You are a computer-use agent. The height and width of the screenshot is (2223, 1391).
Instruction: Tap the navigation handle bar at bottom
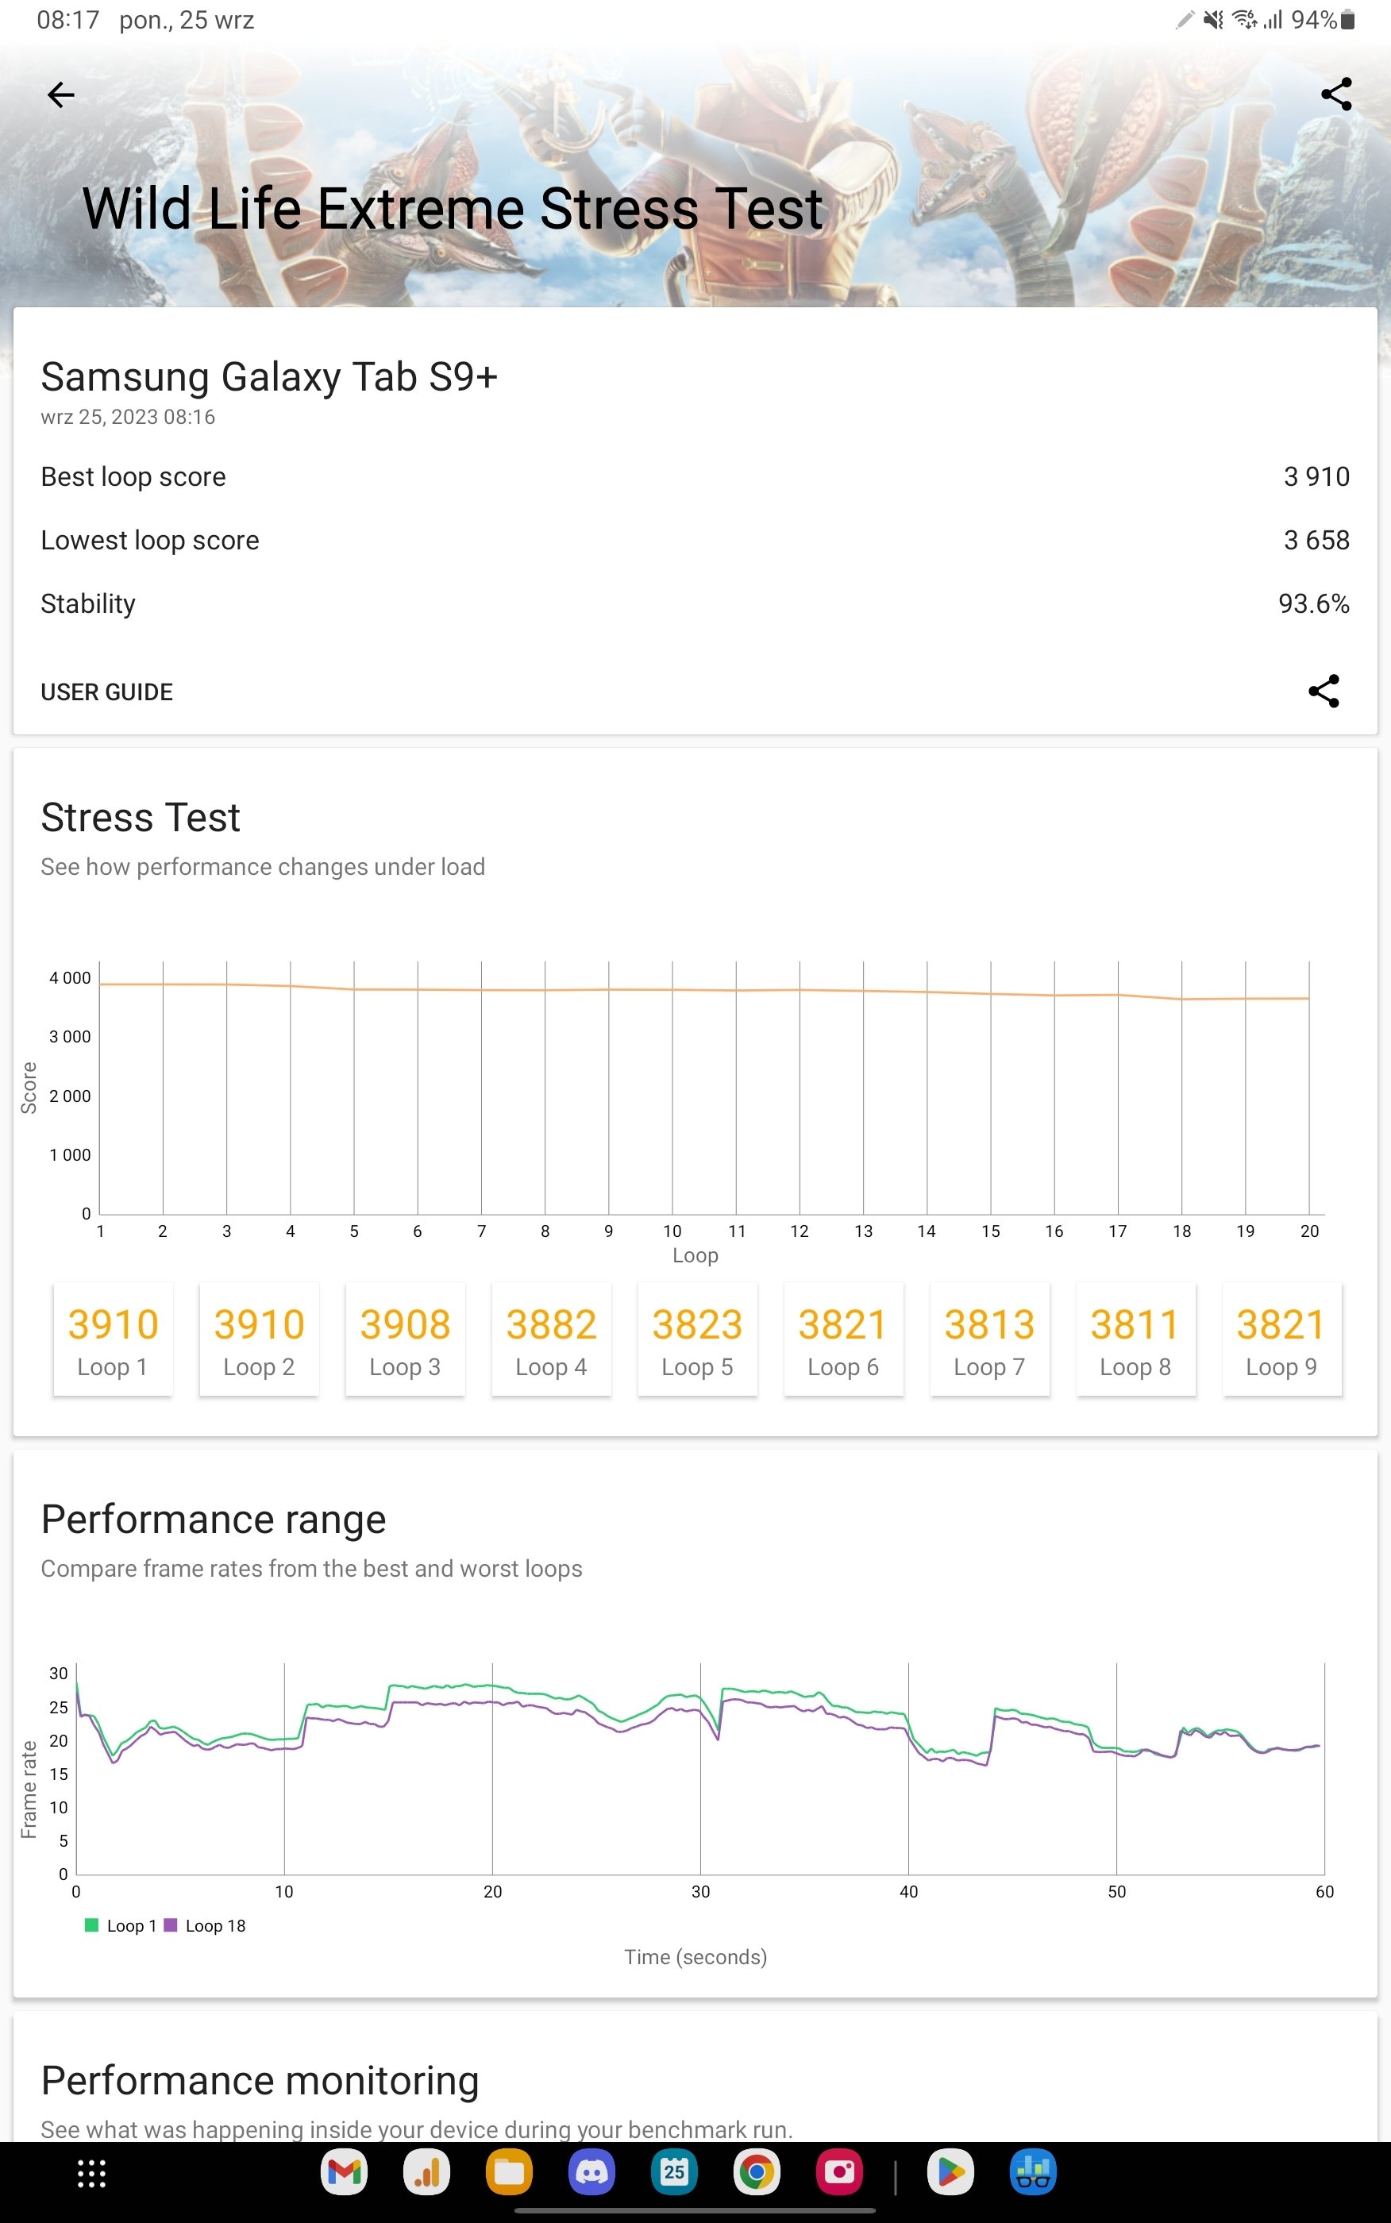pos(695,2210)
